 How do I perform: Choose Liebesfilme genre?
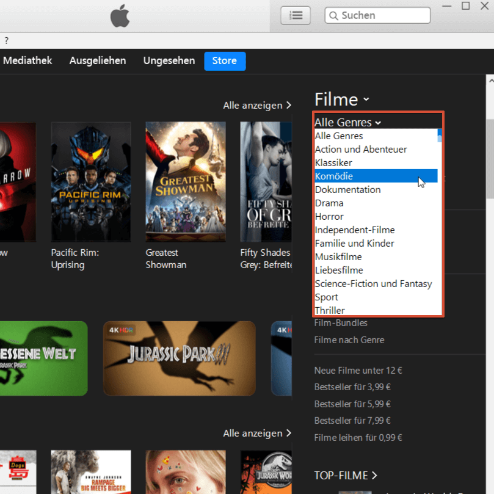point(376,271)
